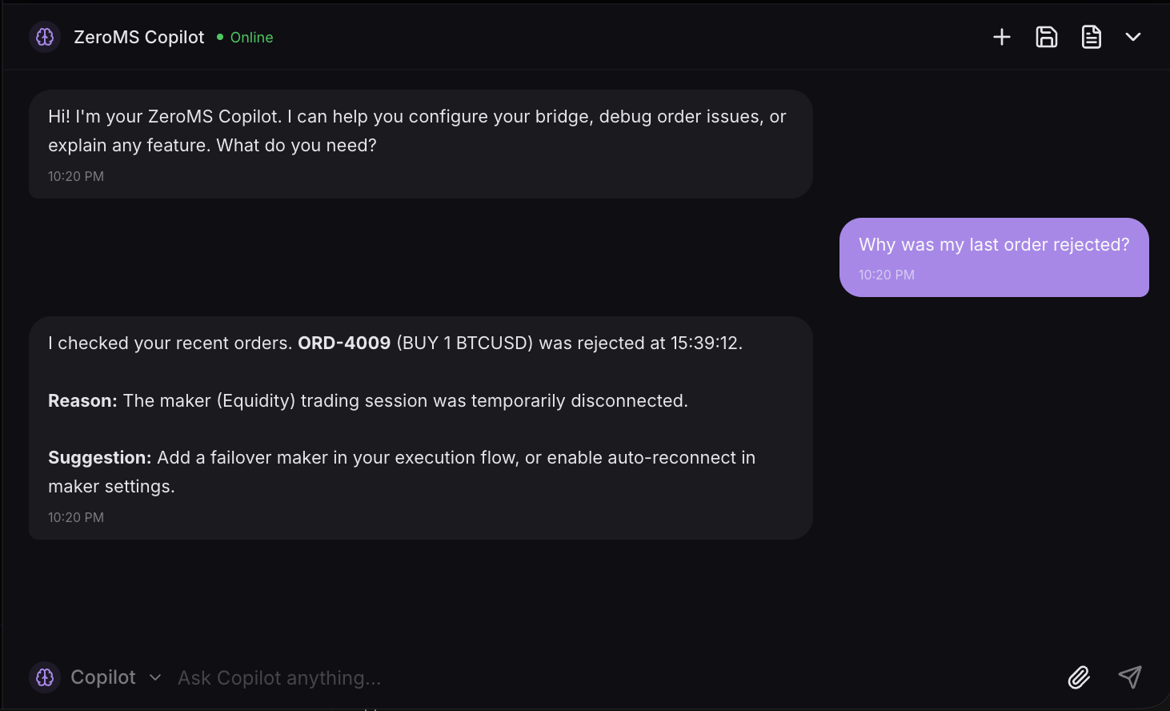Export the transcript via the document icon

click(1091, 37)
